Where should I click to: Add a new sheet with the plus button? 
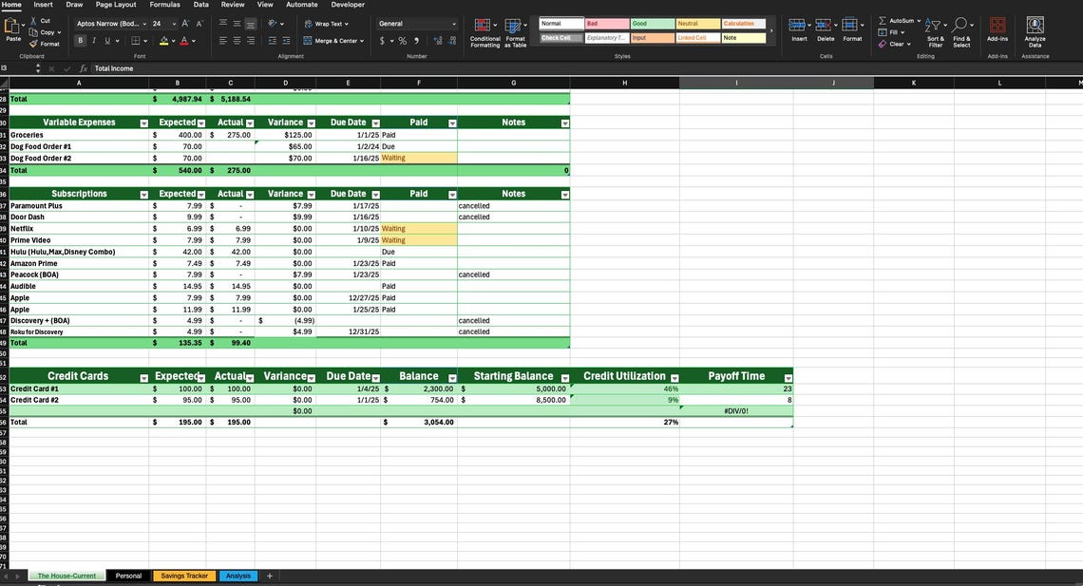click(270, 575)
